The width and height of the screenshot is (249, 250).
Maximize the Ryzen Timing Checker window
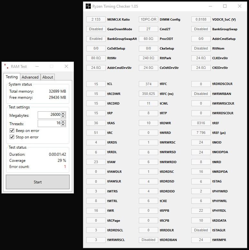[x=225, y=6]
